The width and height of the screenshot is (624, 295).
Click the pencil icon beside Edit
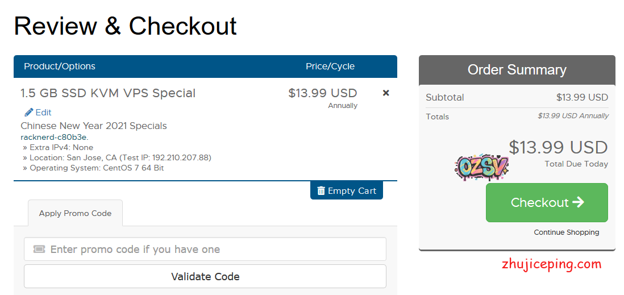pyautogui.click(x=28, y=113)
